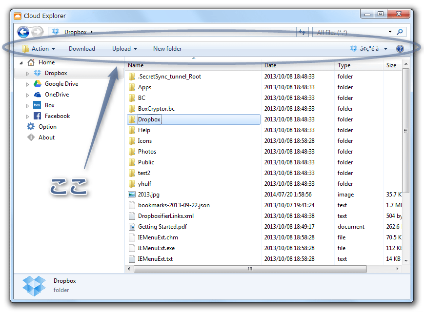This screenshot has width=424, height=314.
Task: Select Google Drive in the sidebar tree
Action: [x=61, y=84]
